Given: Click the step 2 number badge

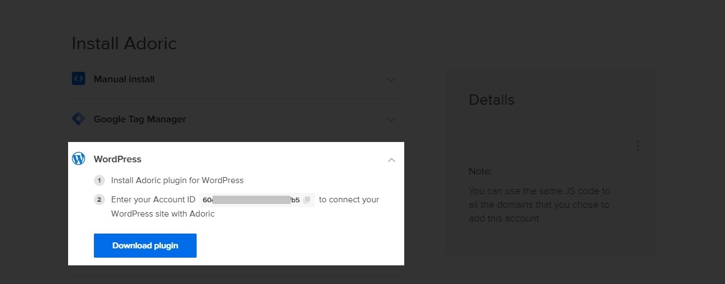Looking at the screenshot, I should (x=99, y=200).
